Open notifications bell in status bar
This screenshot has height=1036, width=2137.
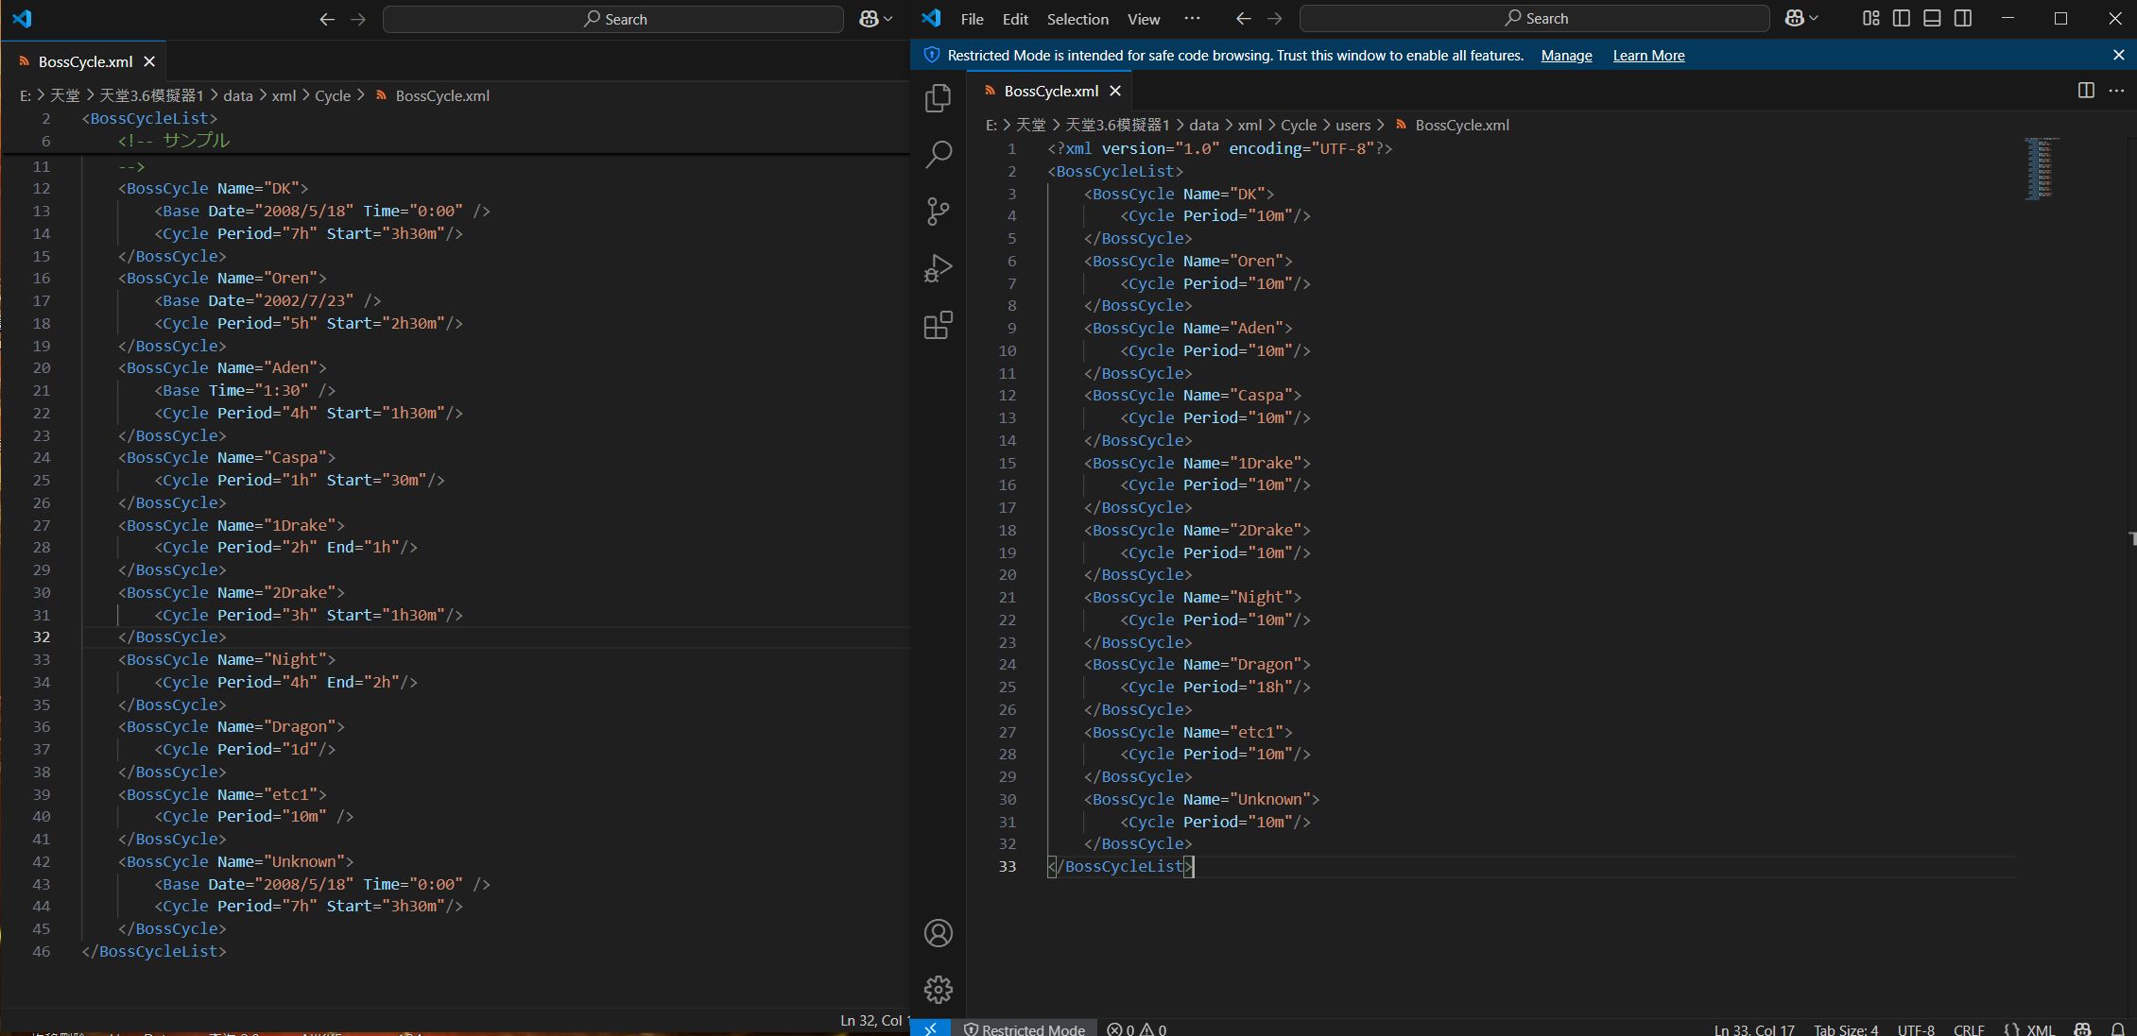pyautogui.click(x=2117, y=1029)
